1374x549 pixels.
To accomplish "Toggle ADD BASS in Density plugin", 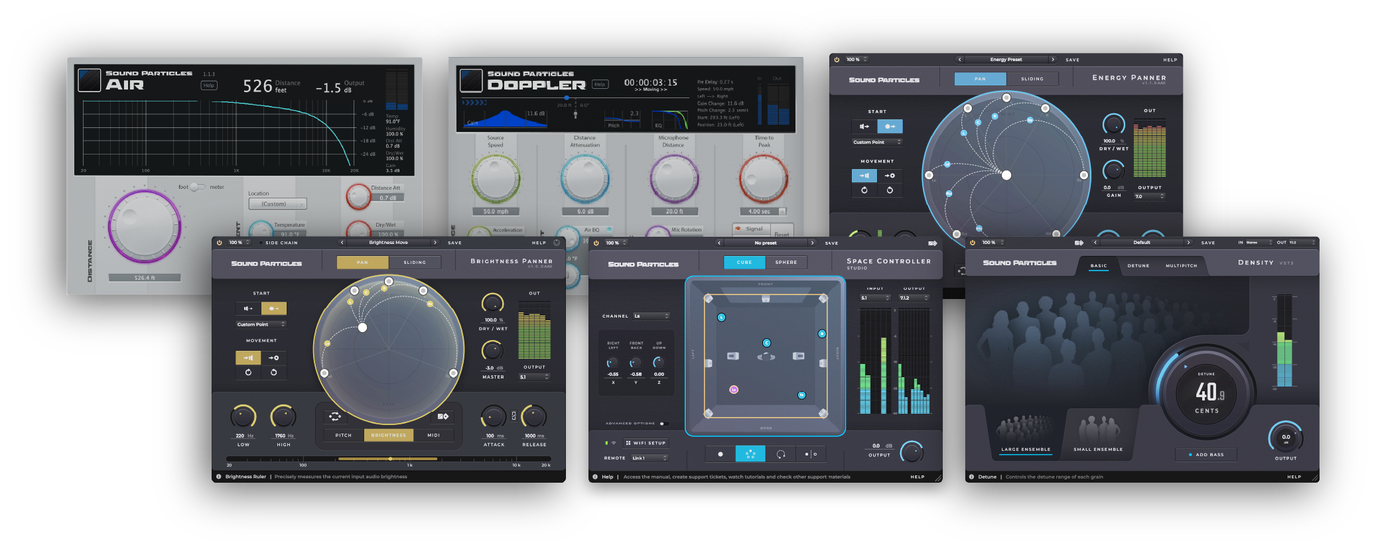I will [1206, 455].
